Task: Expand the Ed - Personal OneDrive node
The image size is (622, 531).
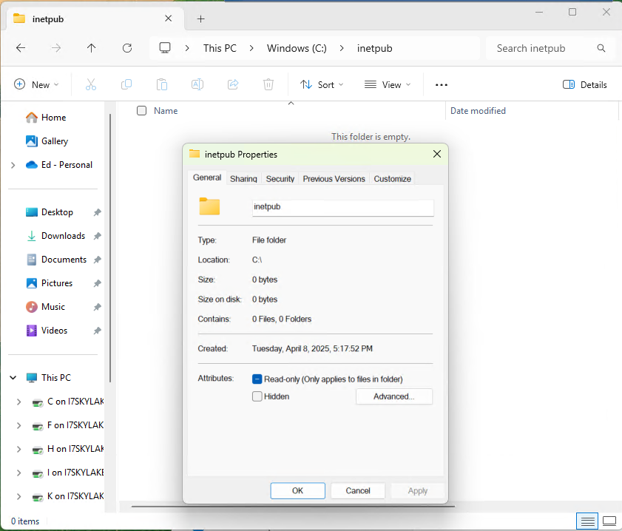Action: pos(13,165)
